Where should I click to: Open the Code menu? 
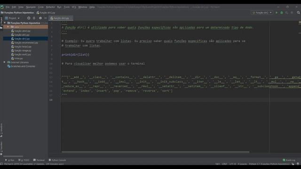tap(41, 7)
